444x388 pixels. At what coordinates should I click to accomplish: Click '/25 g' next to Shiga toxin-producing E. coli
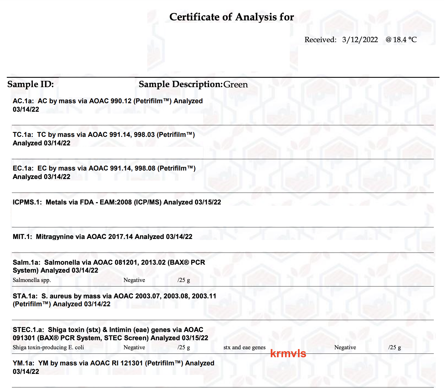tap(184, 348)
